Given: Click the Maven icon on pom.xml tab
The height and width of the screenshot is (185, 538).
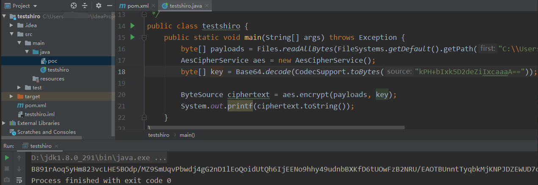Looking at the screenshot, I should point(123,6).
